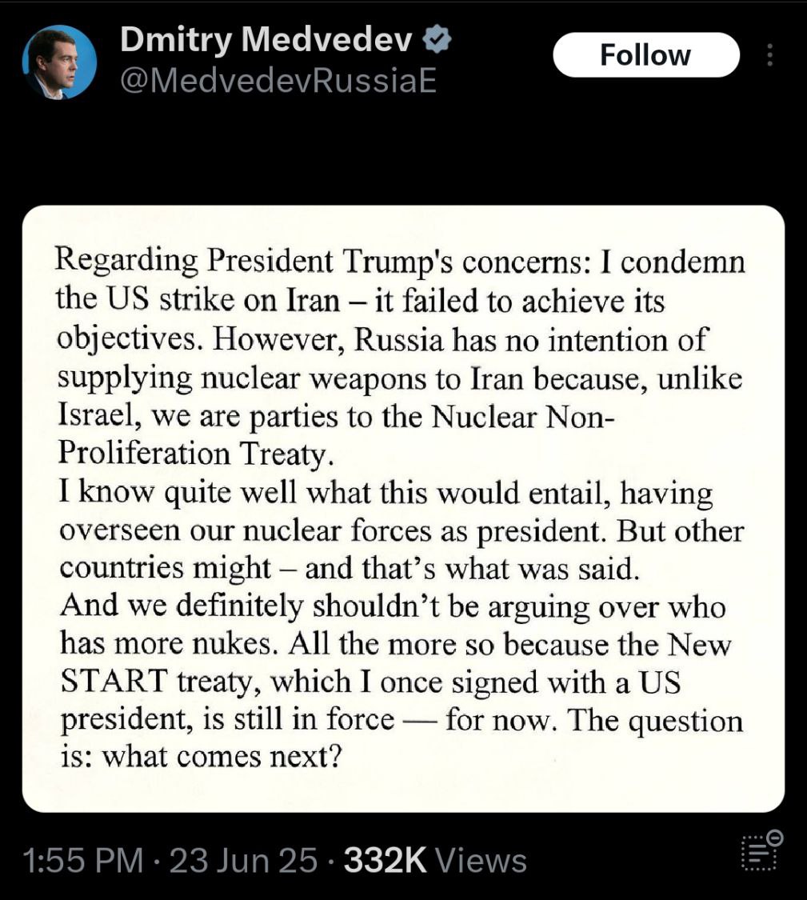
Task: View the 332K Views count
Action: pyautogui.click(x=435, y=860)
